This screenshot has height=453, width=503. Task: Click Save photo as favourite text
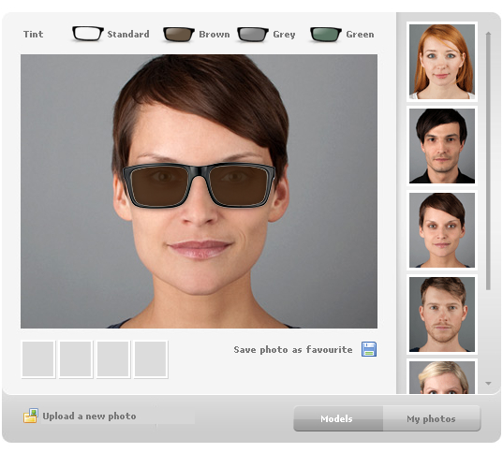tap(293, 349)
